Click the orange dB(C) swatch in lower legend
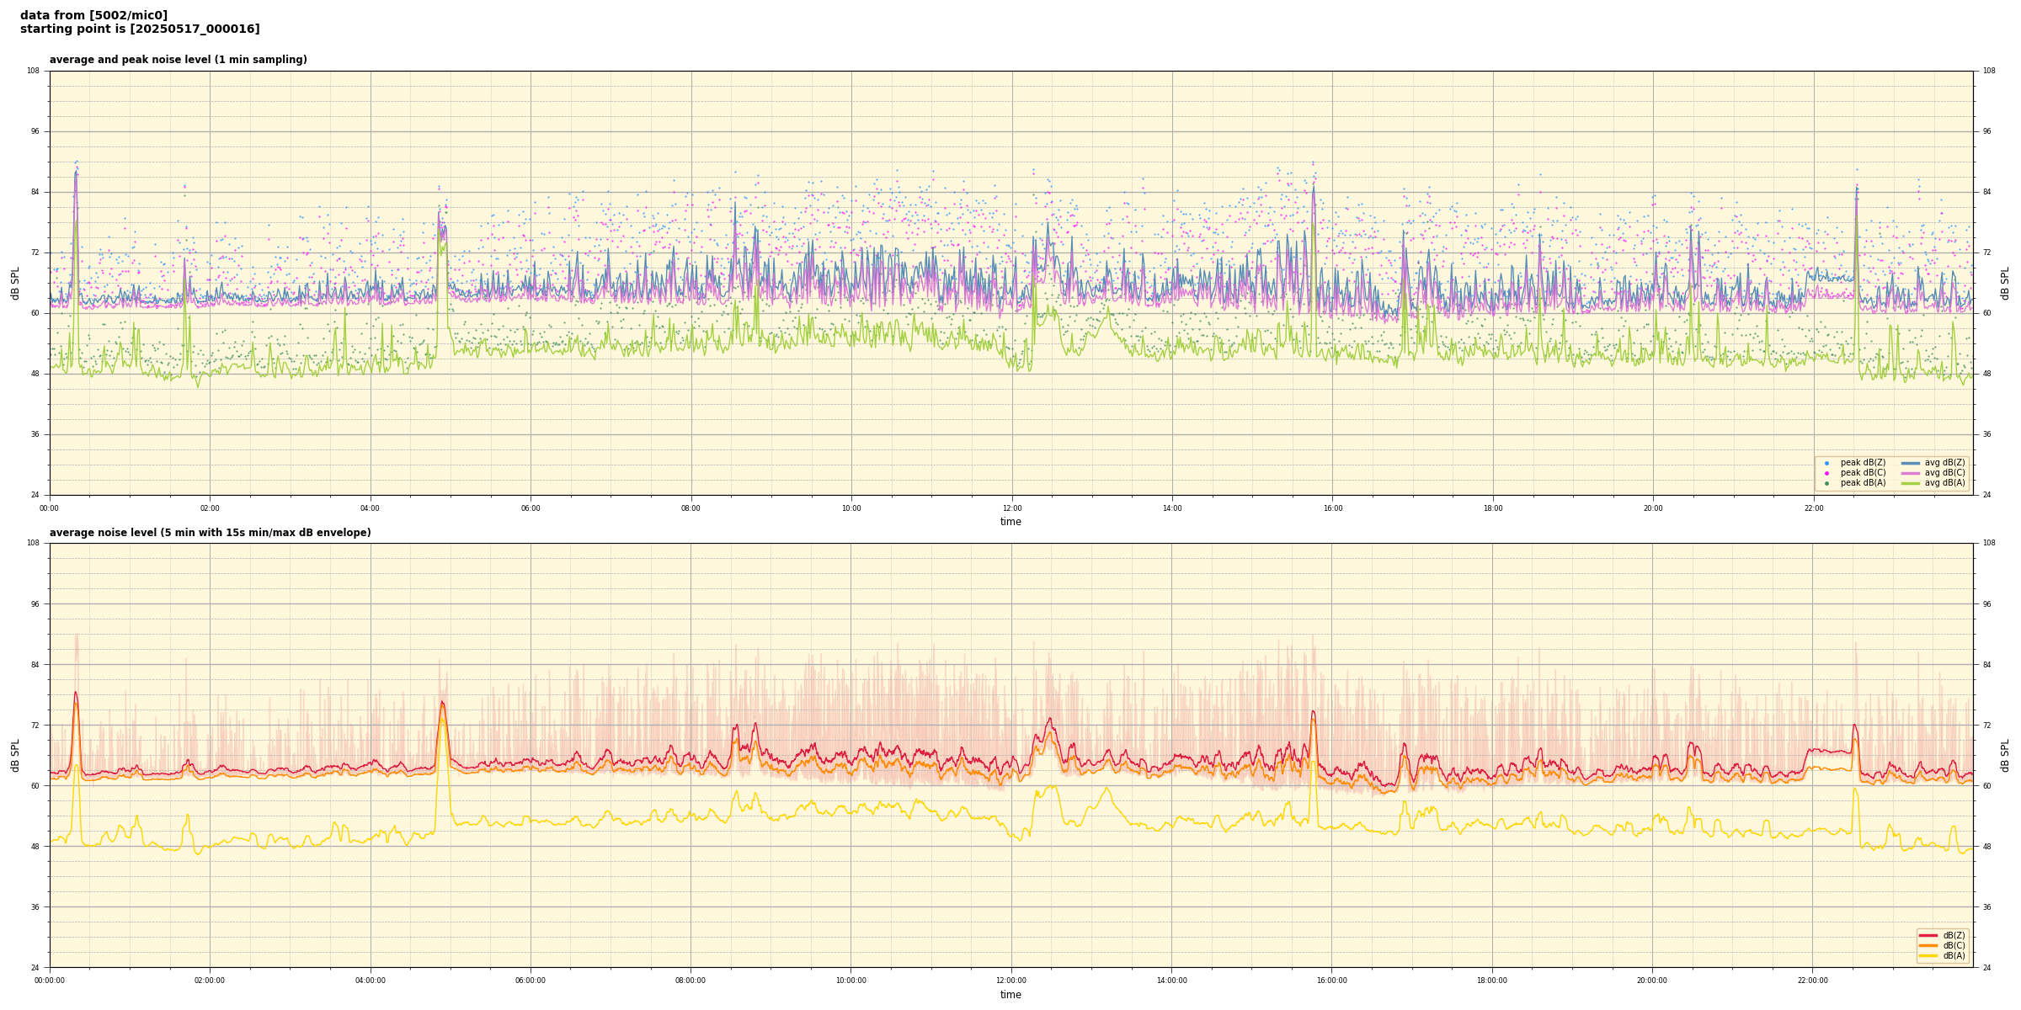This screenshot has width=2021, height=1010. click(1928, 945)
